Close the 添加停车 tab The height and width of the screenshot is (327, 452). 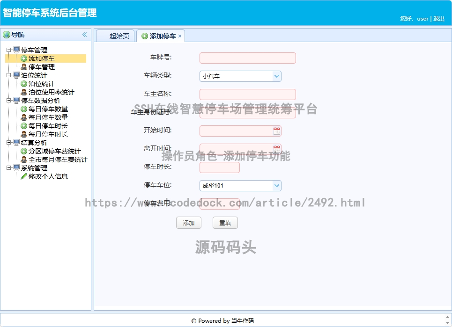tap(180, 36)
